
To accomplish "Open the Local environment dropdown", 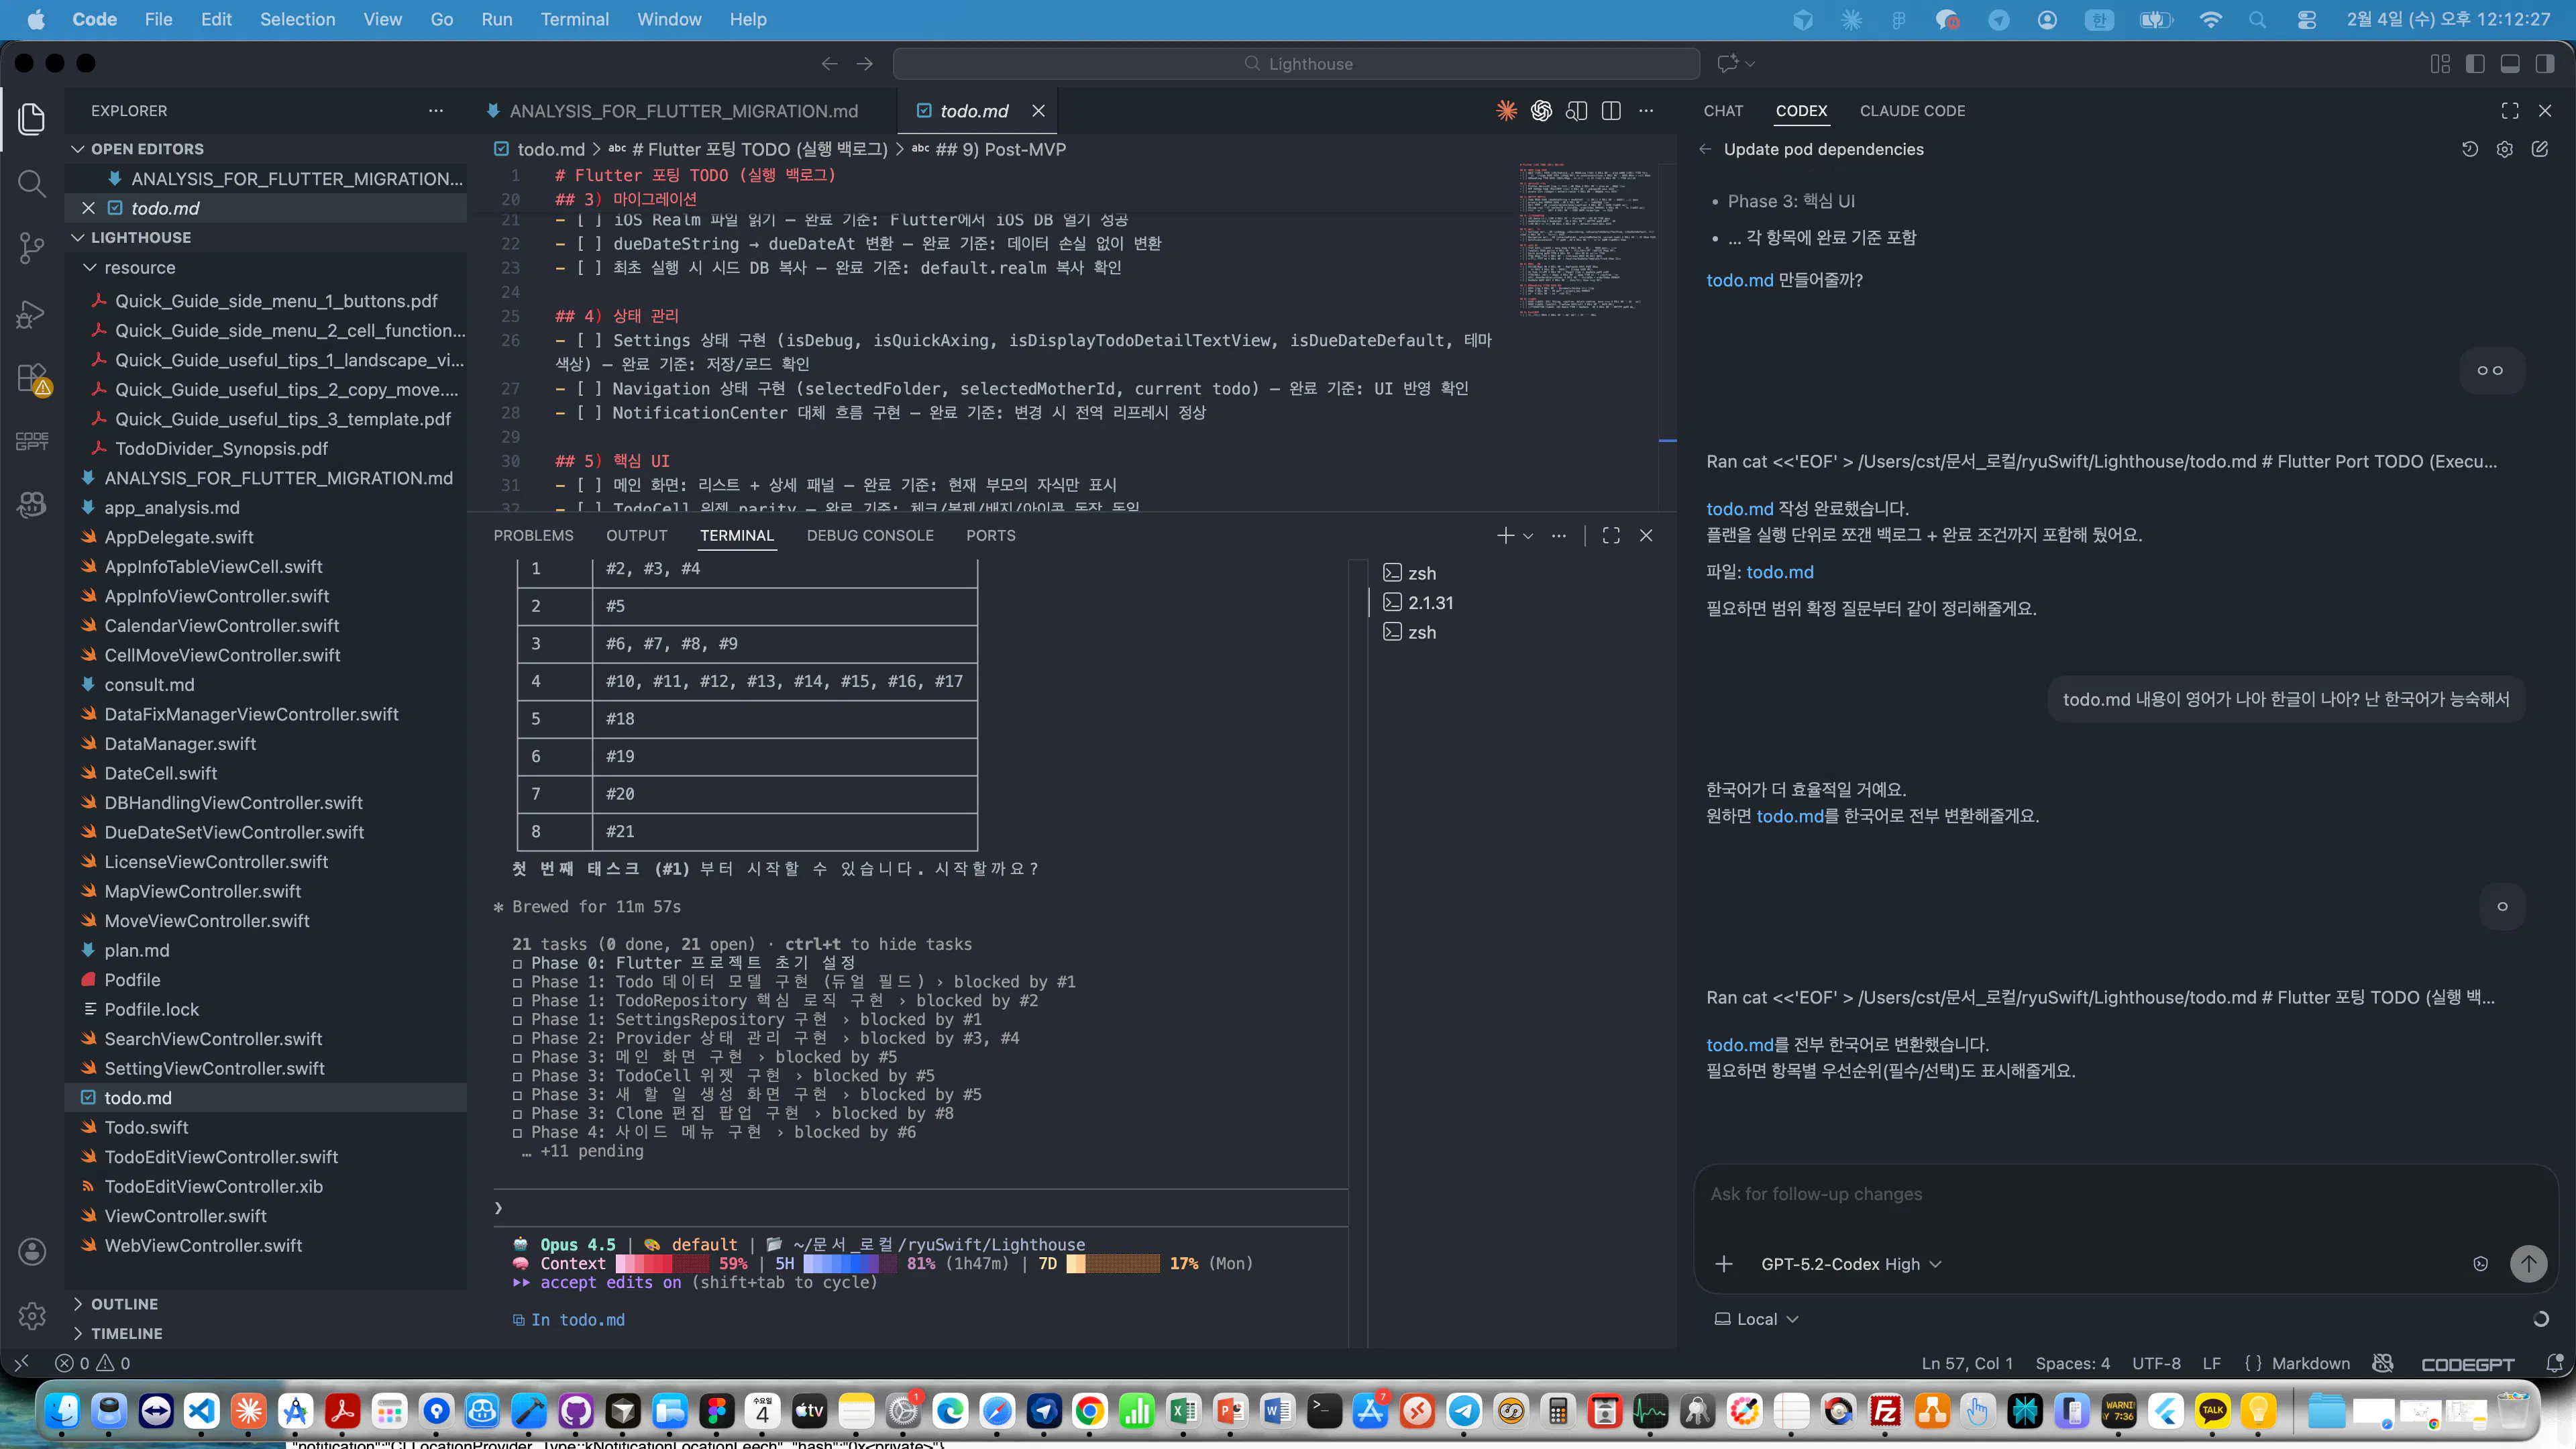I will pos(1757,1319).
